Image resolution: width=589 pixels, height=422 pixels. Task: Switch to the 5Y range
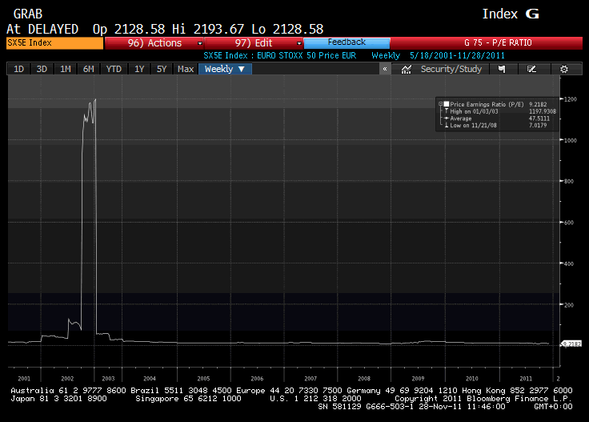tap(162, 69)
